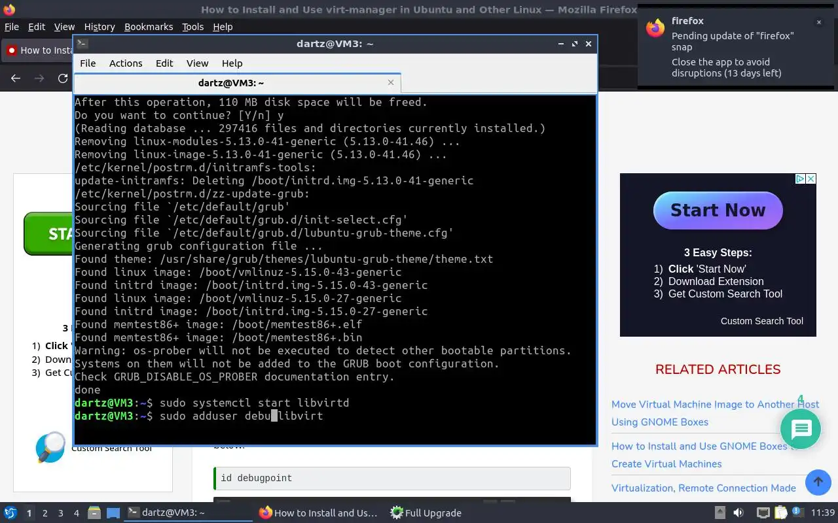Open Firefox History menu
Viewport: 838px width, 523px height.
[x=100, y=27]
